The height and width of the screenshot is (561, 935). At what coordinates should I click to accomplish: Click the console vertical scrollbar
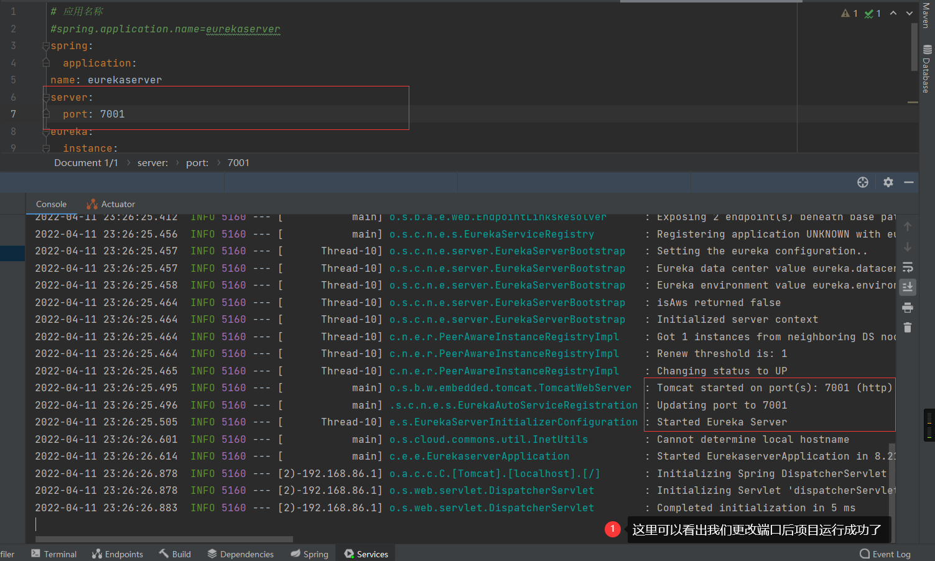tap(892, 488)
